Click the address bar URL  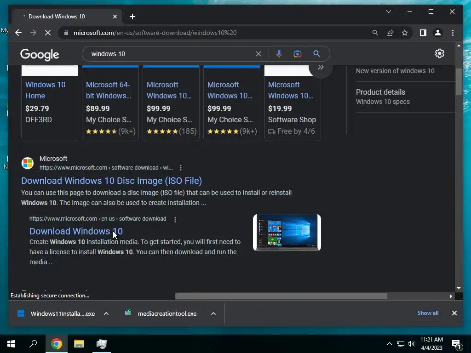(155, 33)
